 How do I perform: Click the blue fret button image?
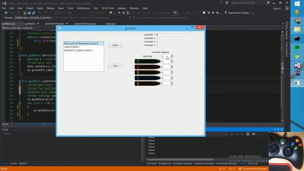coord(148,78)
